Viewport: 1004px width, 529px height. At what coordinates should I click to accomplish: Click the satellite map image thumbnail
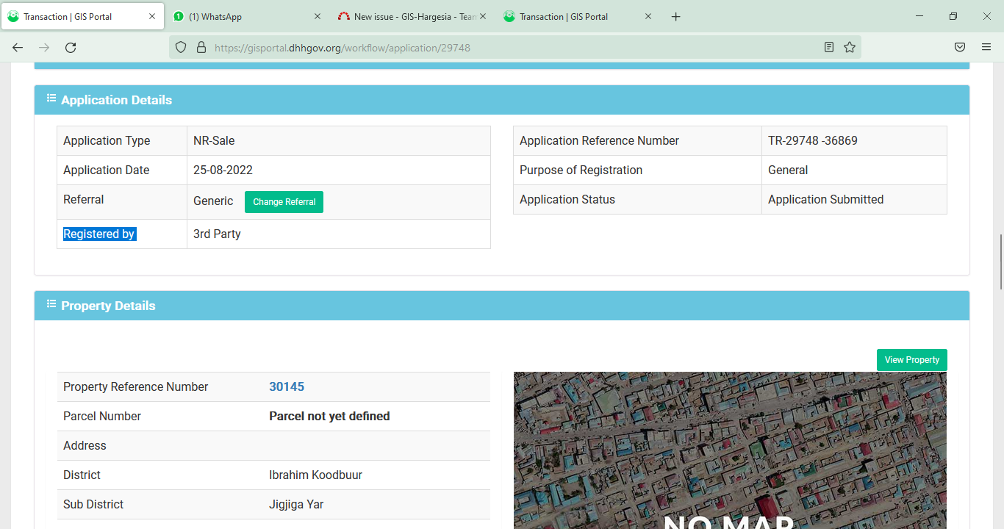730,450
